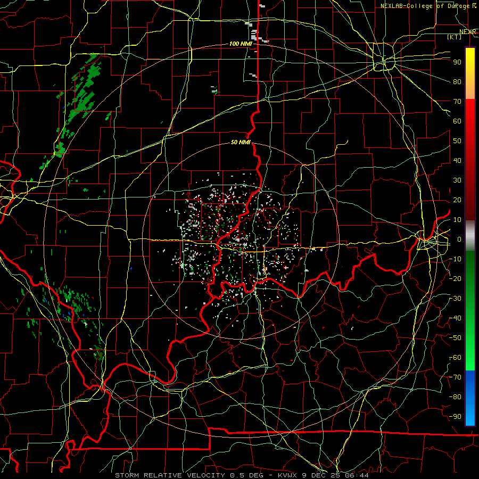The width and height of the screenshot is (479, 479).
Task: Click the -60 value on the scale
Action: click(x=456, y=358)
